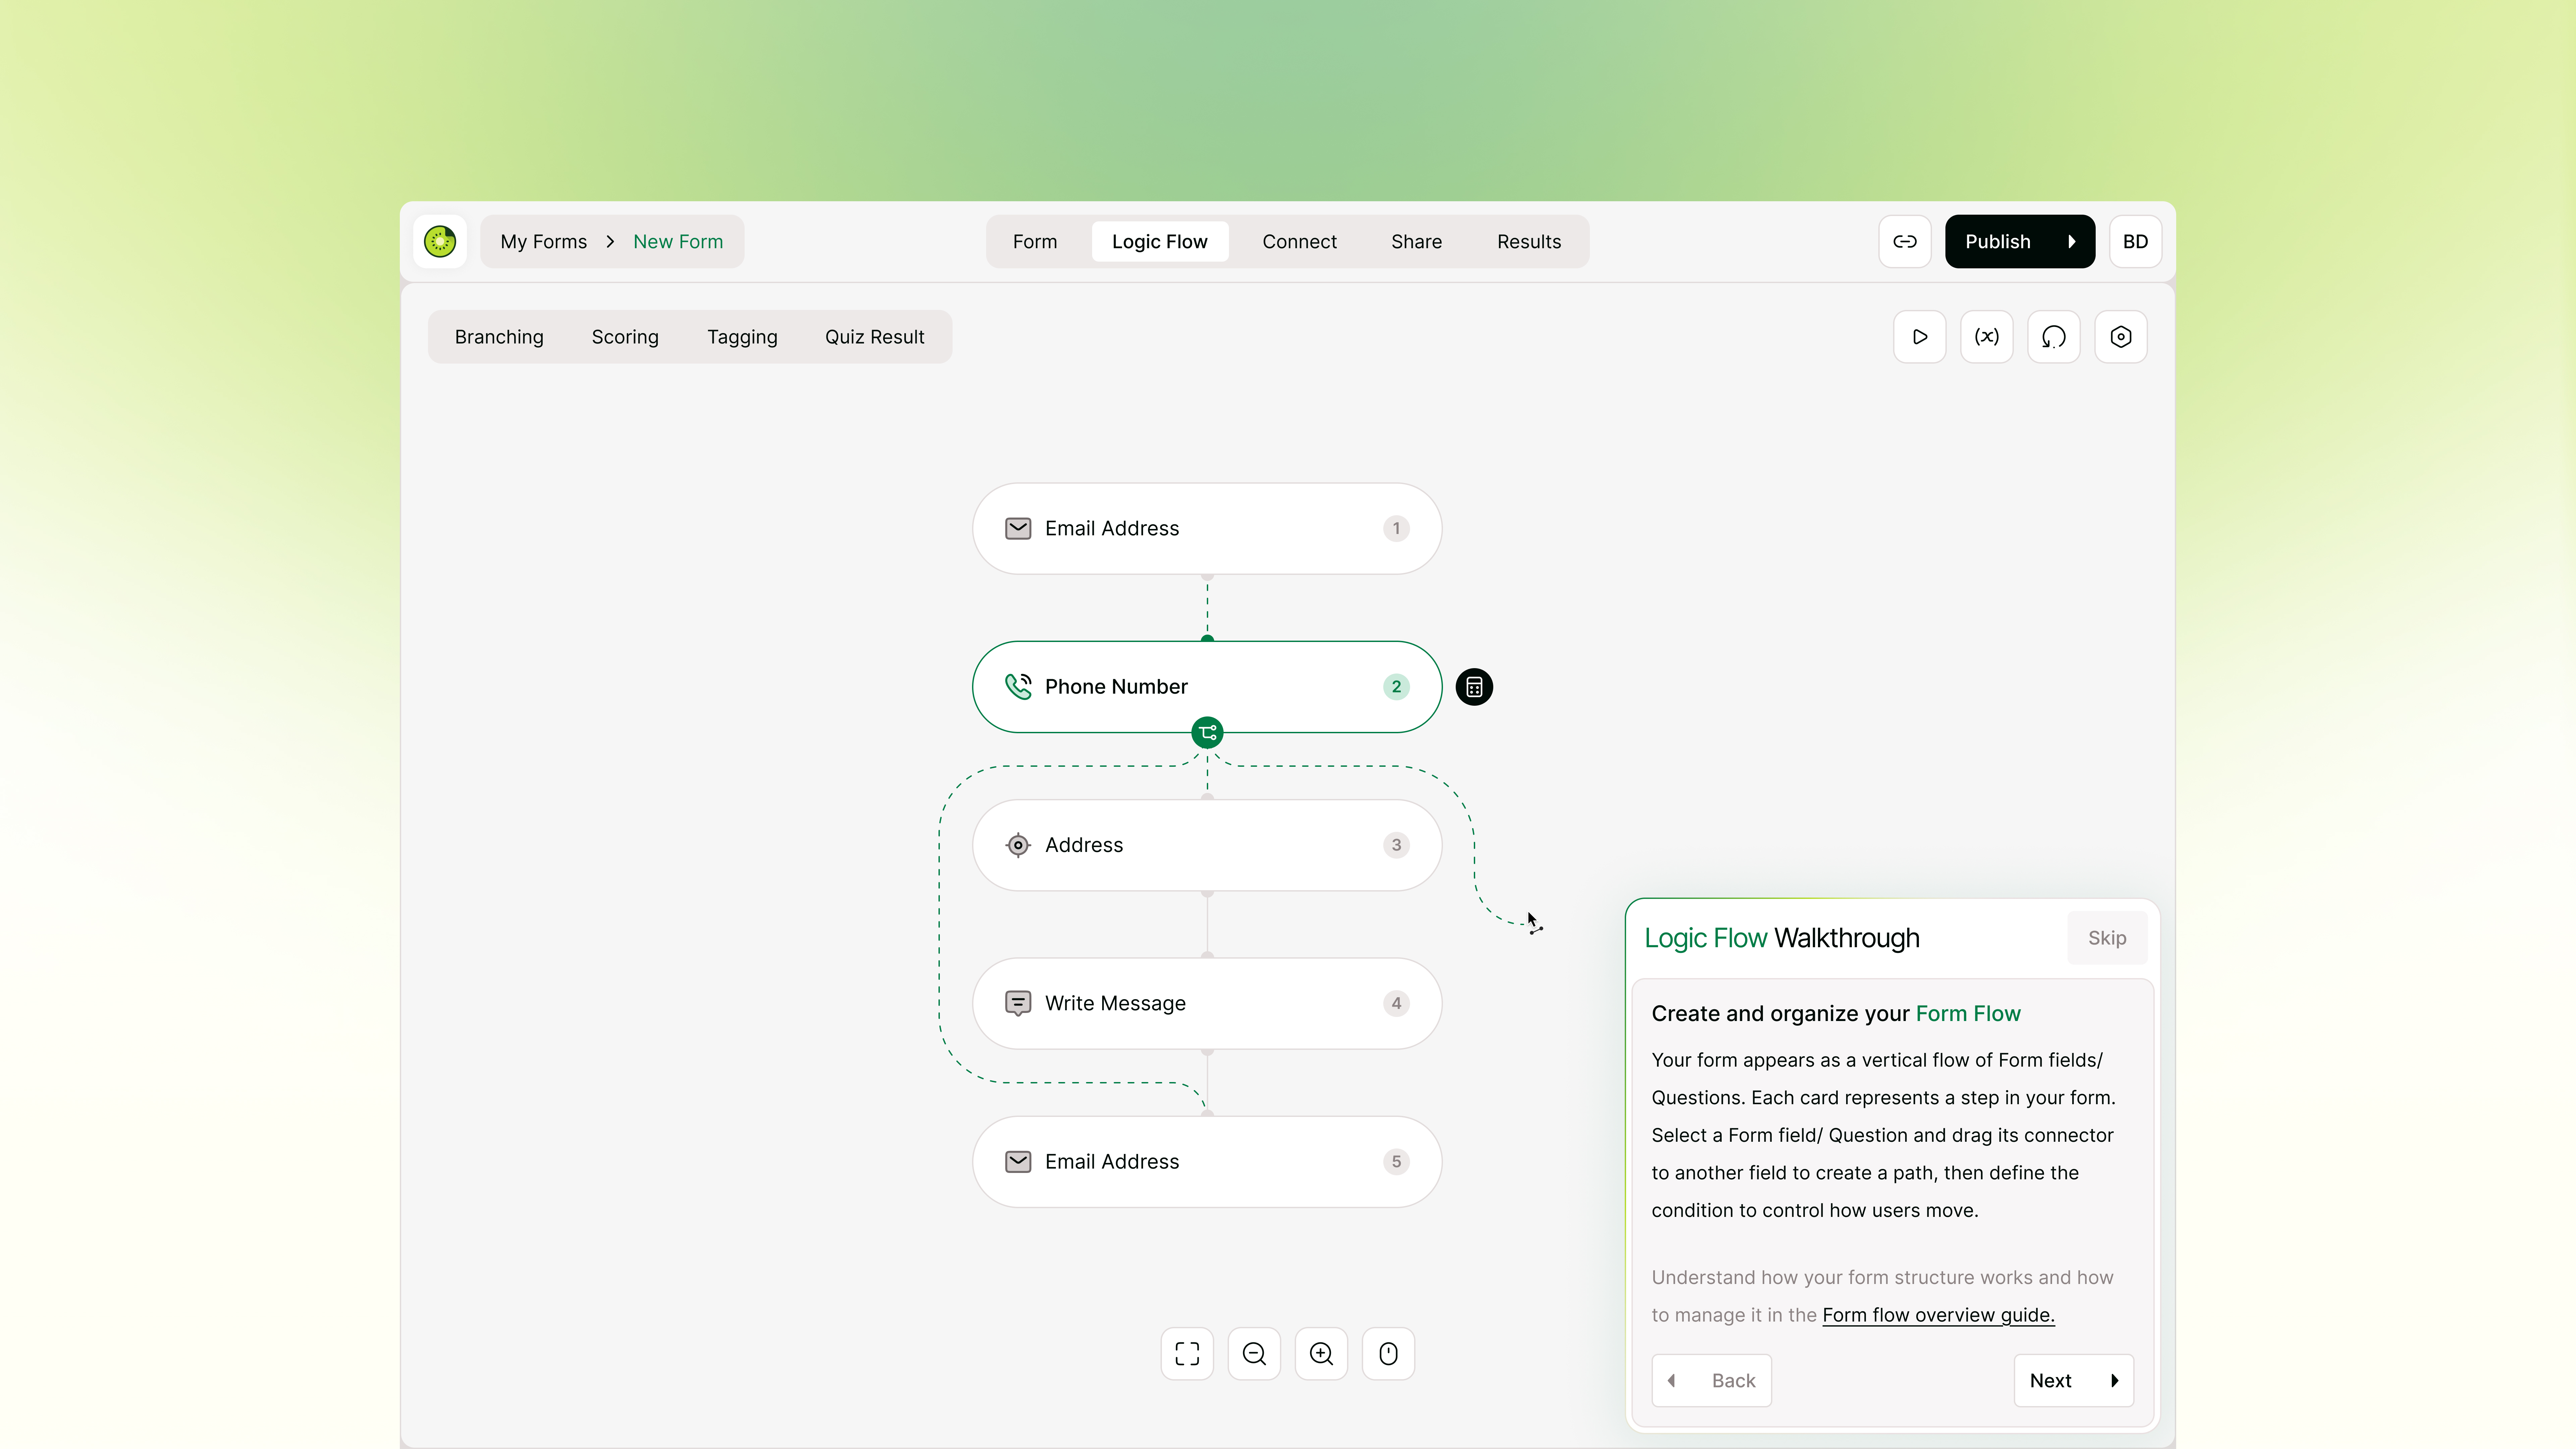The width and height of the screenshot is (2576, 1449).
Task: Select the Scoring tab
Action: pyautogui.click(x=625, y=337)
